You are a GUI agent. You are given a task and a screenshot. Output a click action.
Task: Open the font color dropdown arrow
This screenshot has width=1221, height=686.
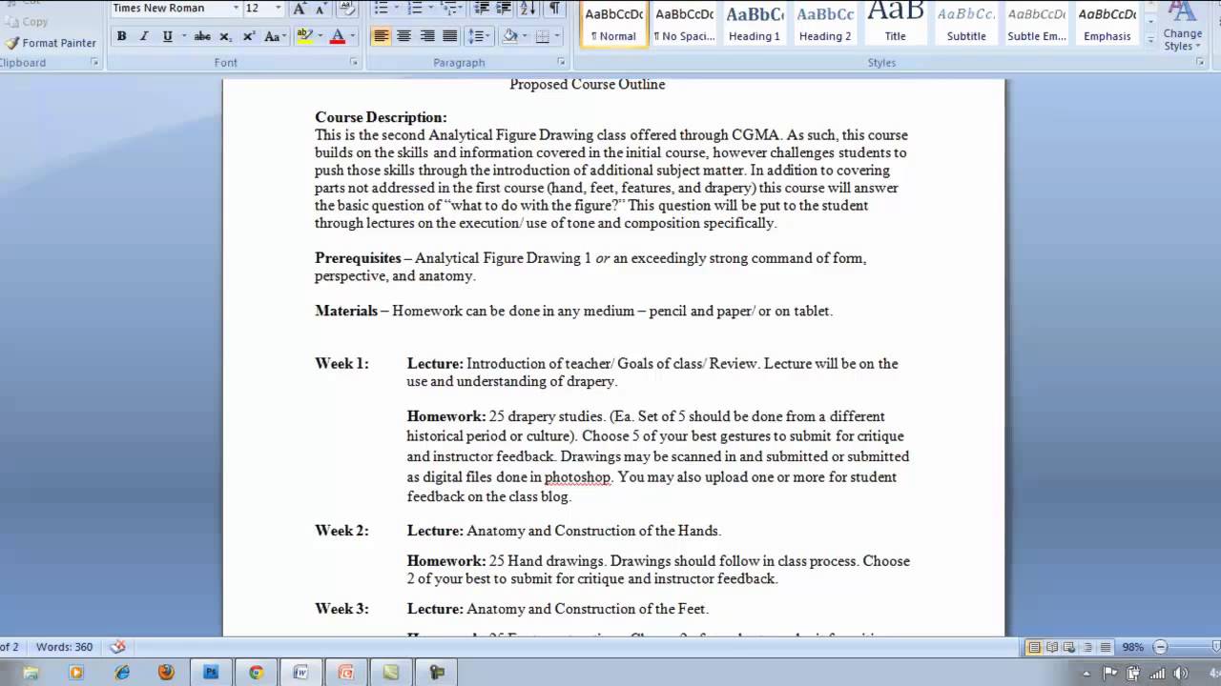tap(352, 36)
